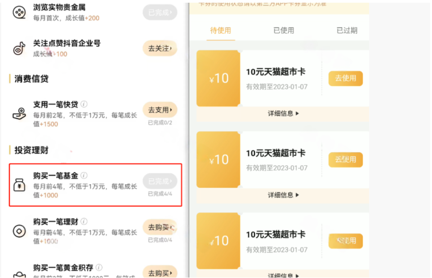
Task: Click 去购买 next to 购买一笔理财
Action: [160, 227]
